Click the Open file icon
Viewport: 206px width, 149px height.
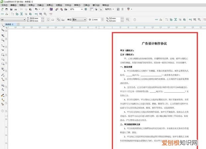(7, 9)
